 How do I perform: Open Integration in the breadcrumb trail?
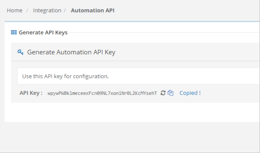pos(47,10)
